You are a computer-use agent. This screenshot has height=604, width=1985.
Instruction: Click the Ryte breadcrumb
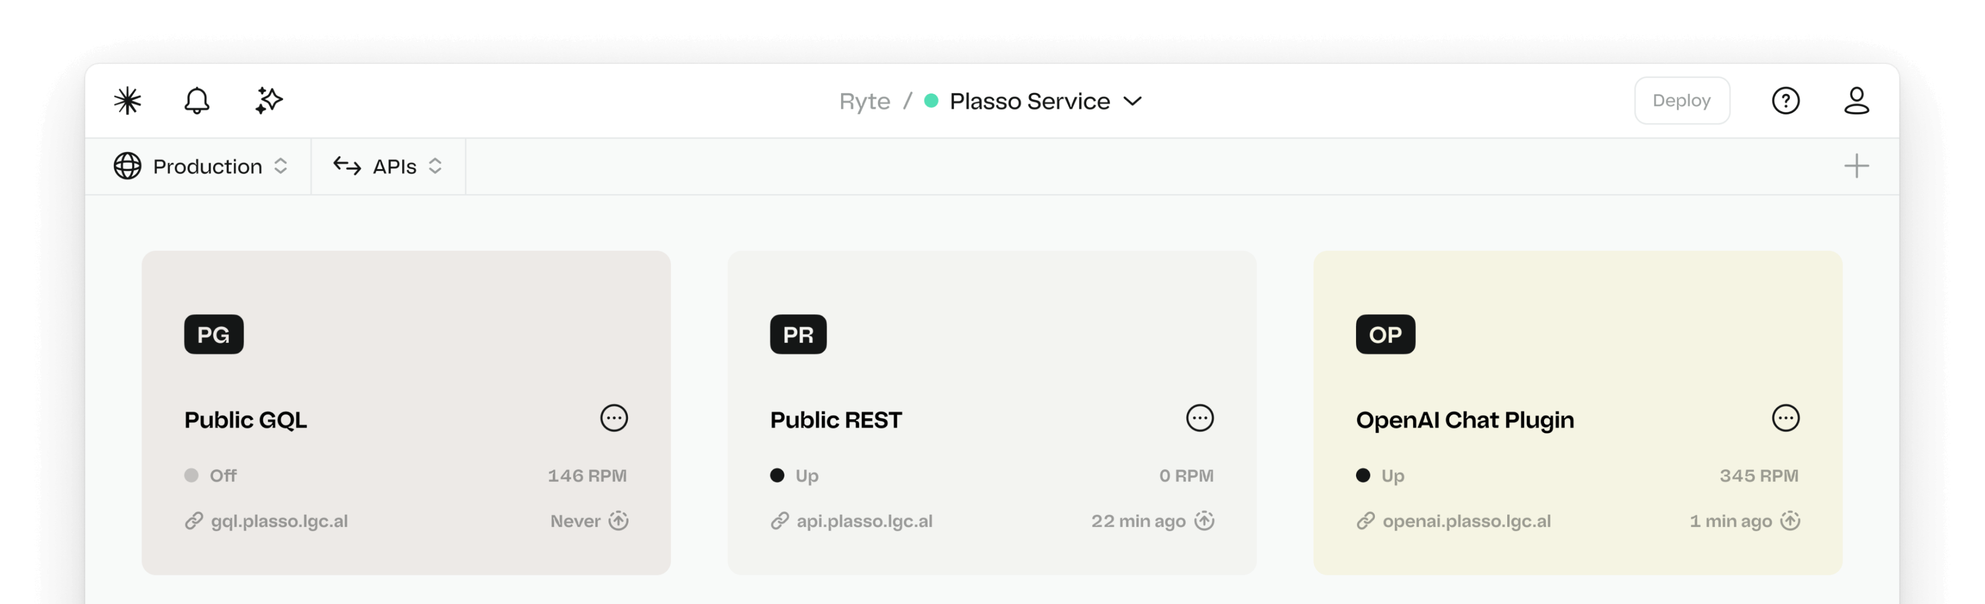click(x=864, y=101)
